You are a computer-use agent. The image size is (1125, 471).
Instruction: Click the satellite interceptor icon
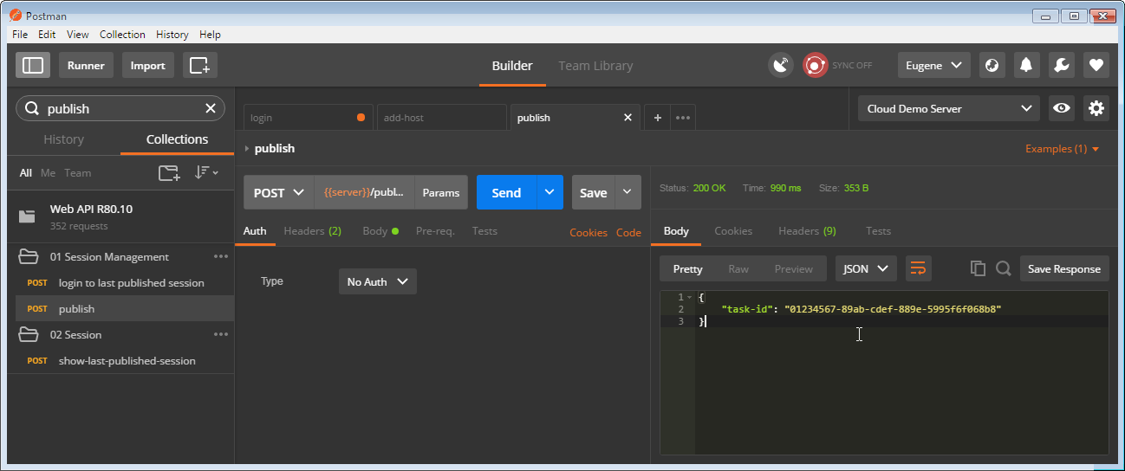(781, 65)
